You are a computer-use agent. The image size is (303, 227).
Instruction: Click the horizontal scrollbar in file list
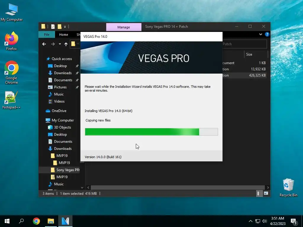click(178, 187)
